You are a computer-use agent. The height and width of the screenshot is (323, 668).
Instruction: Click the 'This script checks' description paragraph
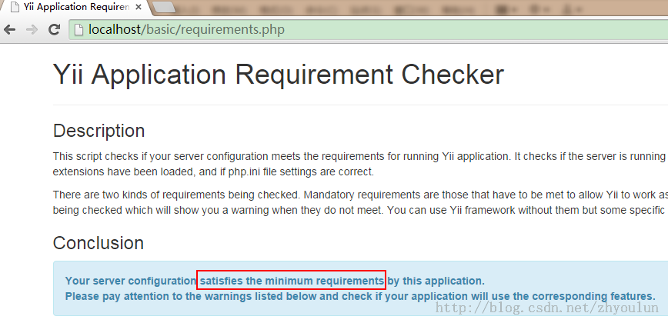(x=359, y=156)
